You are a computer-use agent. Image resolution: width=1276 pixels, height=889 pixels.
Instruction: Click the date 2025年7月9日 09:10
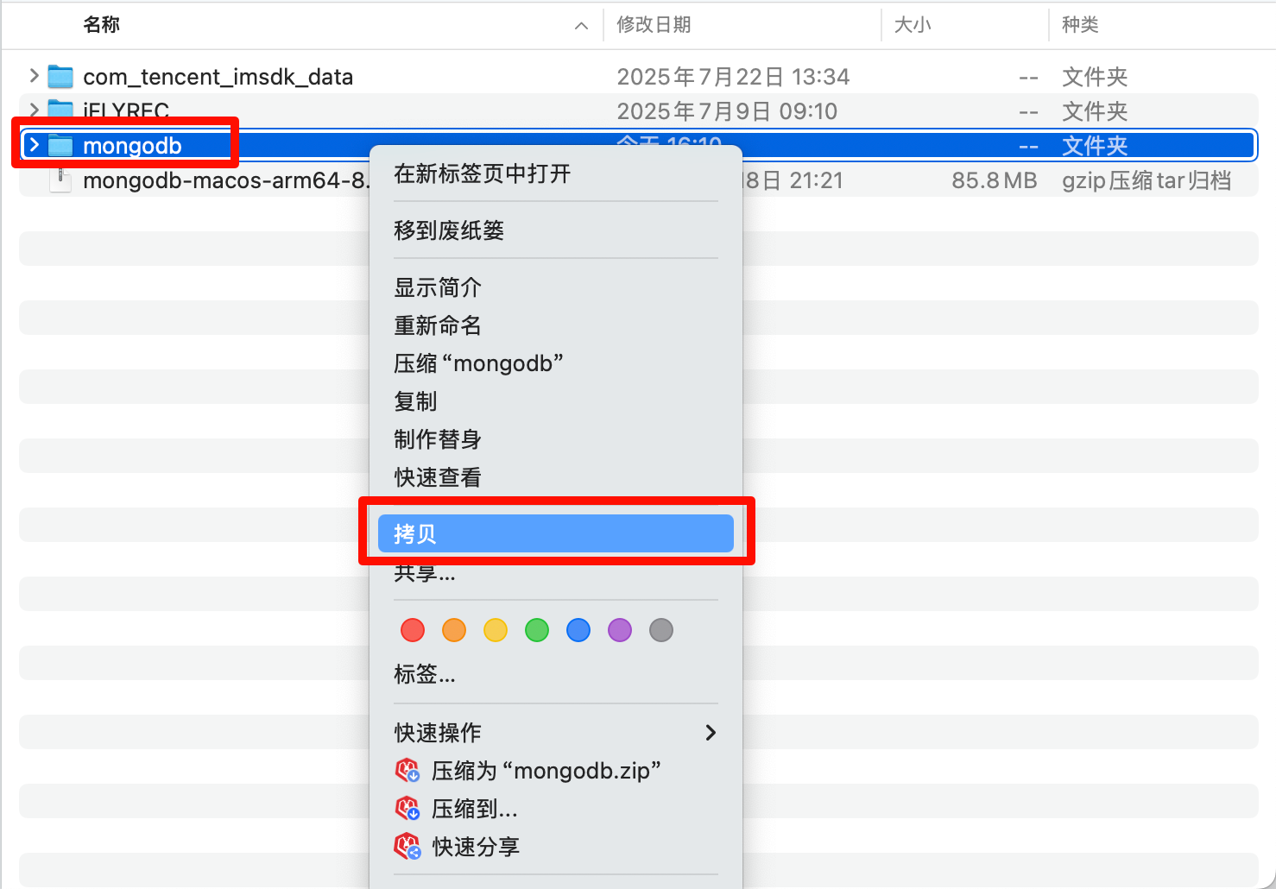(727, 111)
